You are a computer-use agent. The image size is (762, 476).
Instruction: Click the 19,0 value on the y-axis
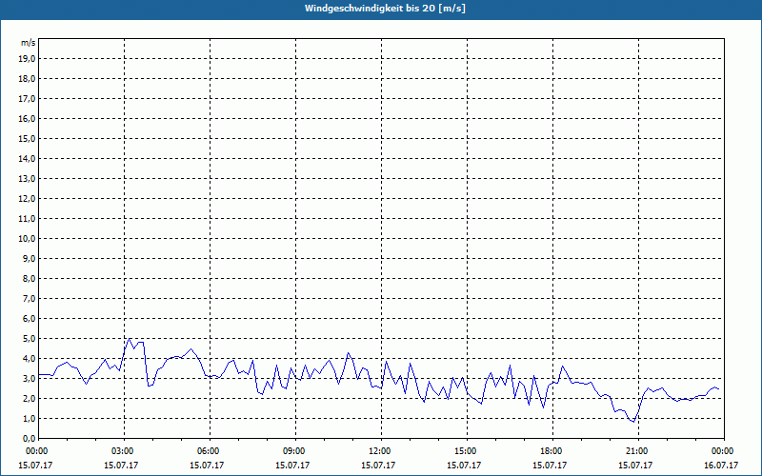coord(27,59)
